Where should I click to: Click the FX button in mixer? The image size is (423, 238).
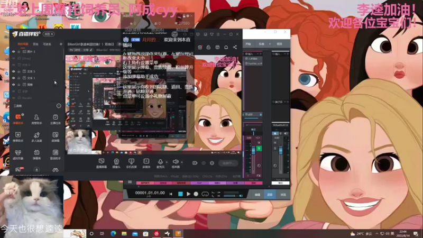click(x=259, y=176)
